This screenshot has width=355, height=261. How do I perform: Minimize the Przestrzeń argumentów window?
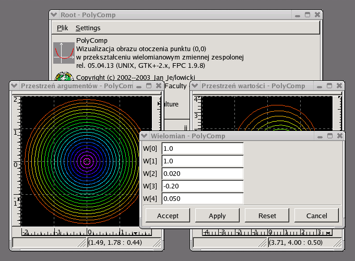[139, 87]
